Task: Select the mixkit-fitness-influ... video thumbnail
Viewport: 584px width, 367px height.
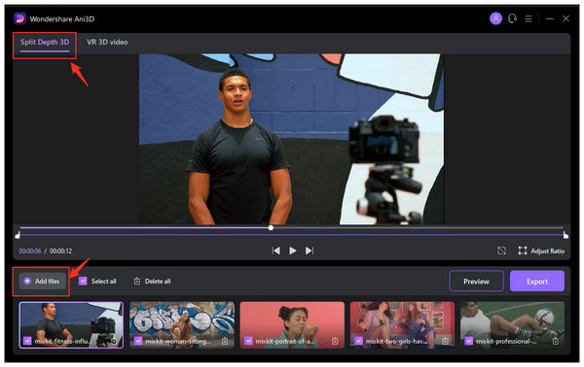Action: tap(71, 324)
